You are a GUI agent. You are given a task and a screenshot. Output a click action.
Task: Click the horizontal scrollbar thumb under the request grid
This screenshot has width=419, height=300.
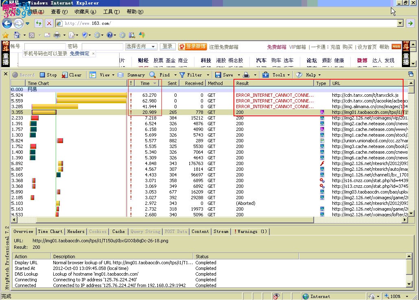(x=175, y=220)
